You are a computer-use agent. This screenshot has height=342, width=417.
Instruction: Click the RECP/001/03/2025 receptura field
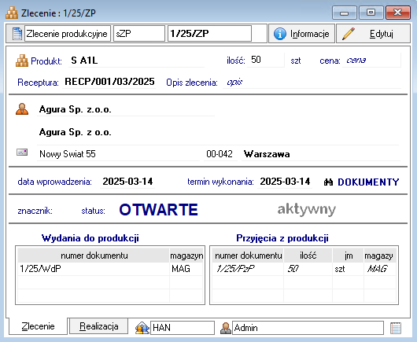click(109, 82)
